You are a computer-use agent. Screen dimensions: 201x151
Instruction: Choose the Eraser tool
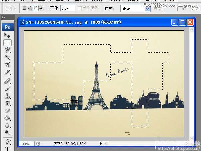(x=7, y=111)
